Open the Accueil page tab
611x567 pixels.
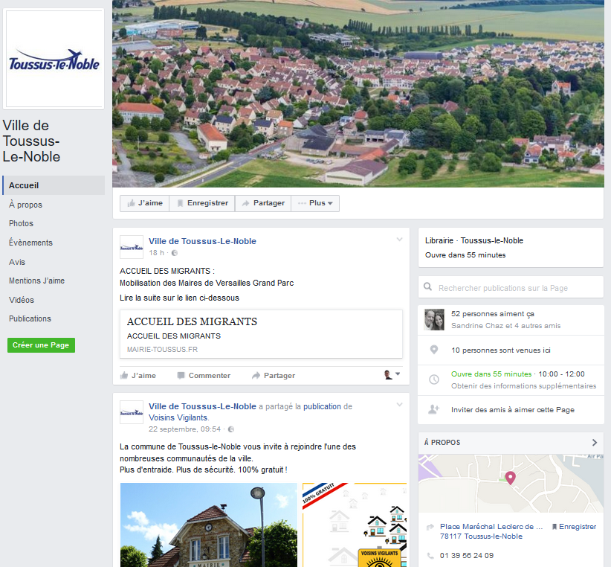click(x=54, y=185)
